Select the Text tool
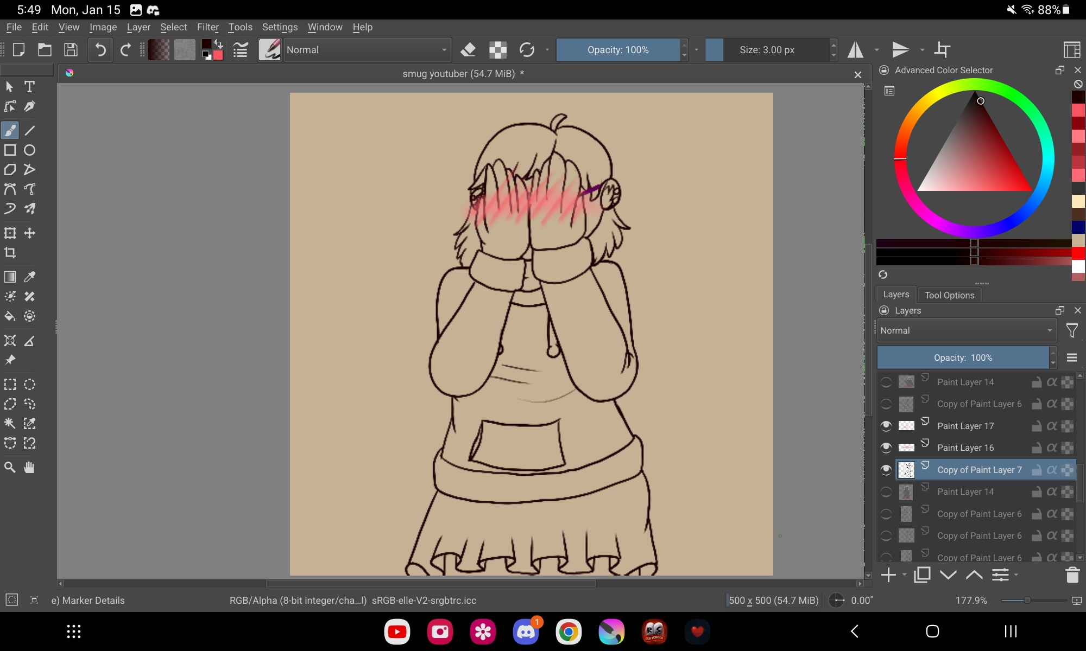1086x651 pixels. pos(29,87)
